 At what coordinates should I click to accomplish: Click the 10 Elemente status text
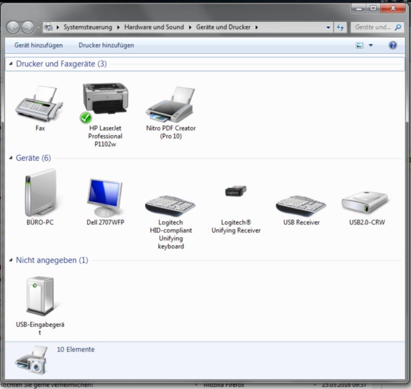tap(76, 350)
